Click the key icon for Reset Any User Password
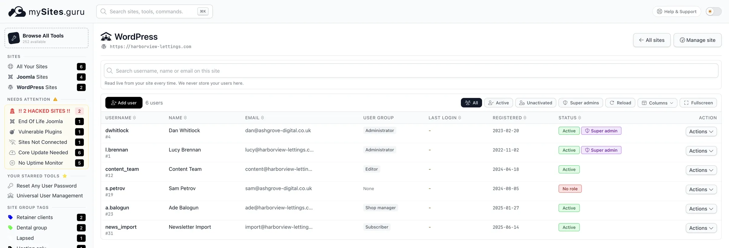 click(11, 186)
